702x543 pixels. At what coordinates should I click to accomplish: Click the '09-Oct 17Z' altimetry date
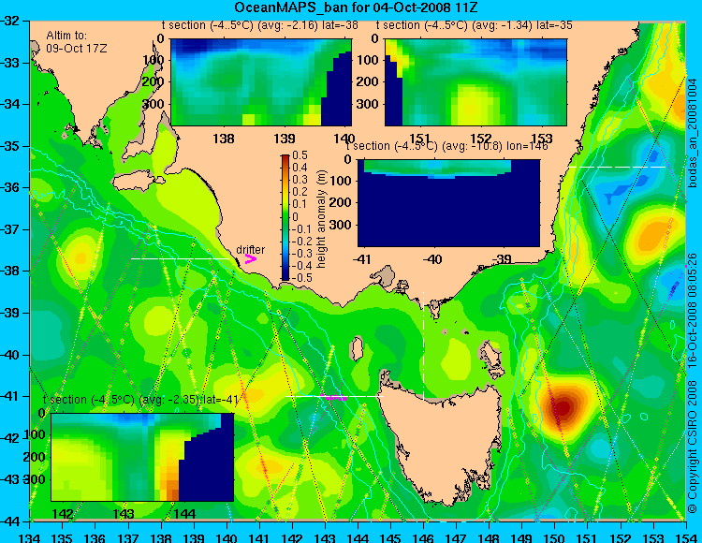coord(77,49)
